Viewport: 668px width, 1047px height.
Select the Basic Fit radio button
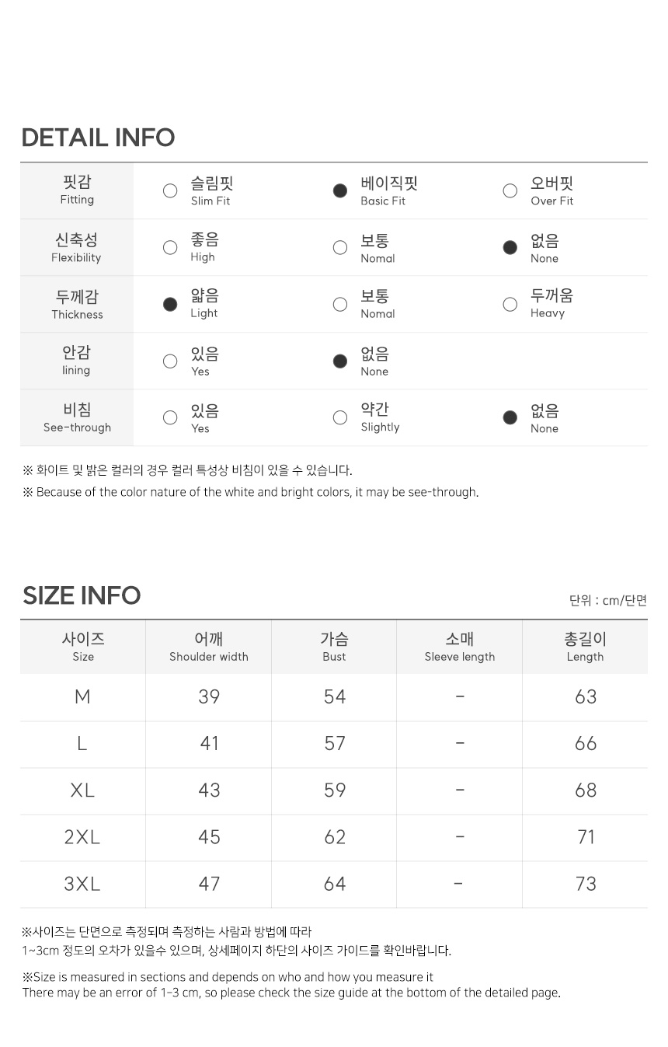click(x=340, y=191)
